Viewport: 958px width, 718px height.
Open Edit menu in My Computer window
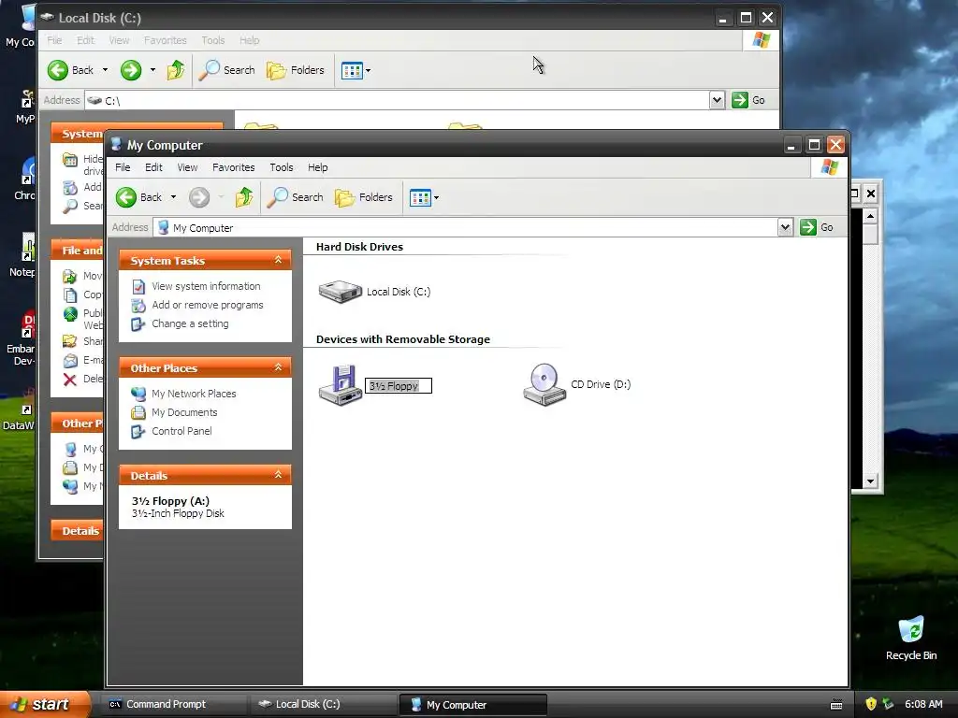tap(153, 167)
